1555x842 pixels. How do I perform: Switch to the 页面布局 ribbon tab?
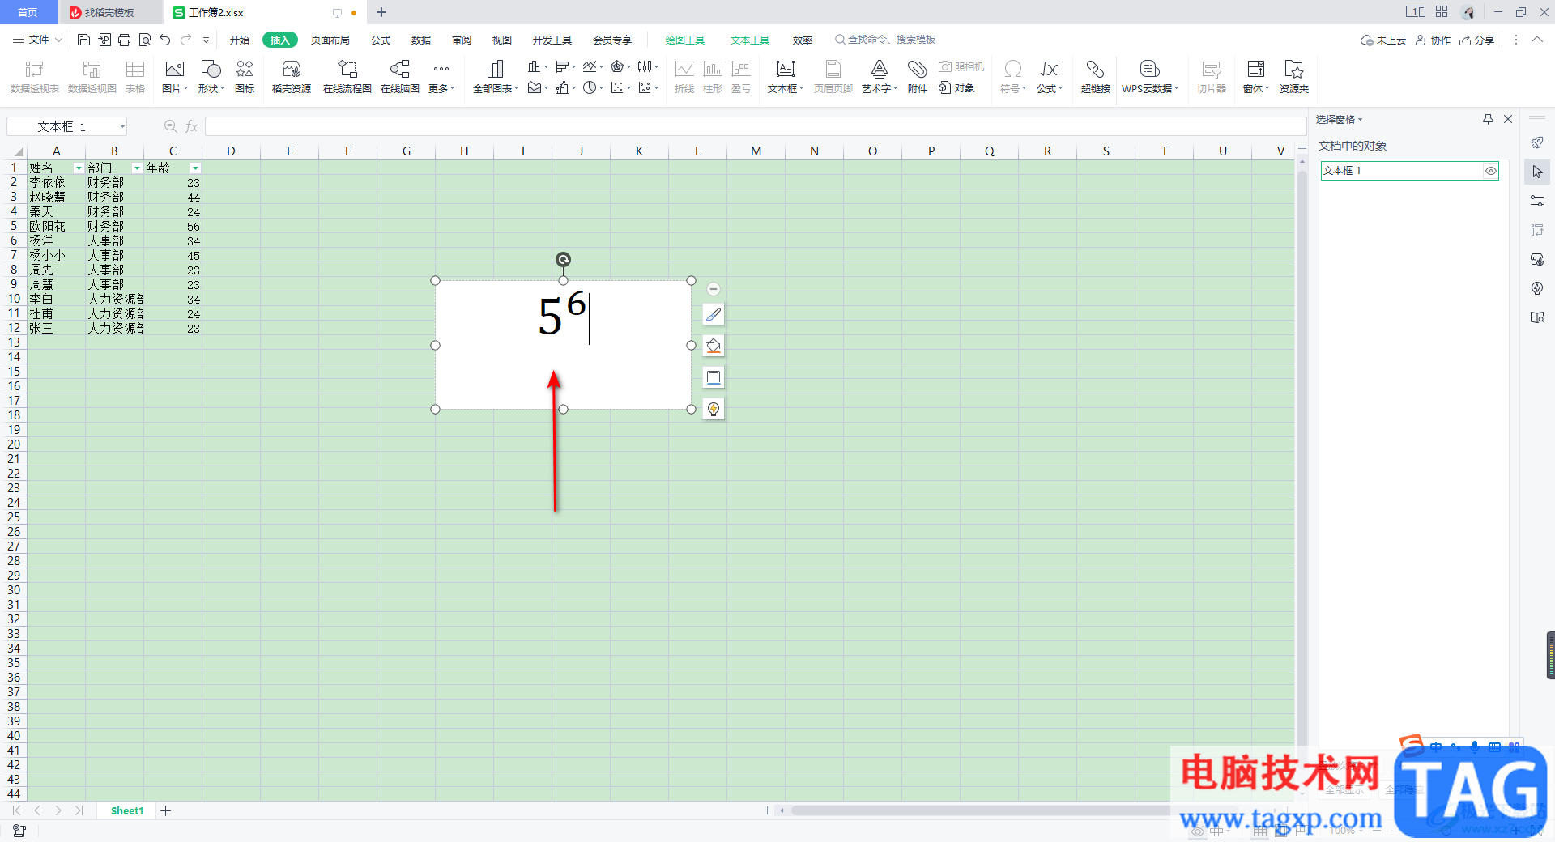tap(330, 40)
